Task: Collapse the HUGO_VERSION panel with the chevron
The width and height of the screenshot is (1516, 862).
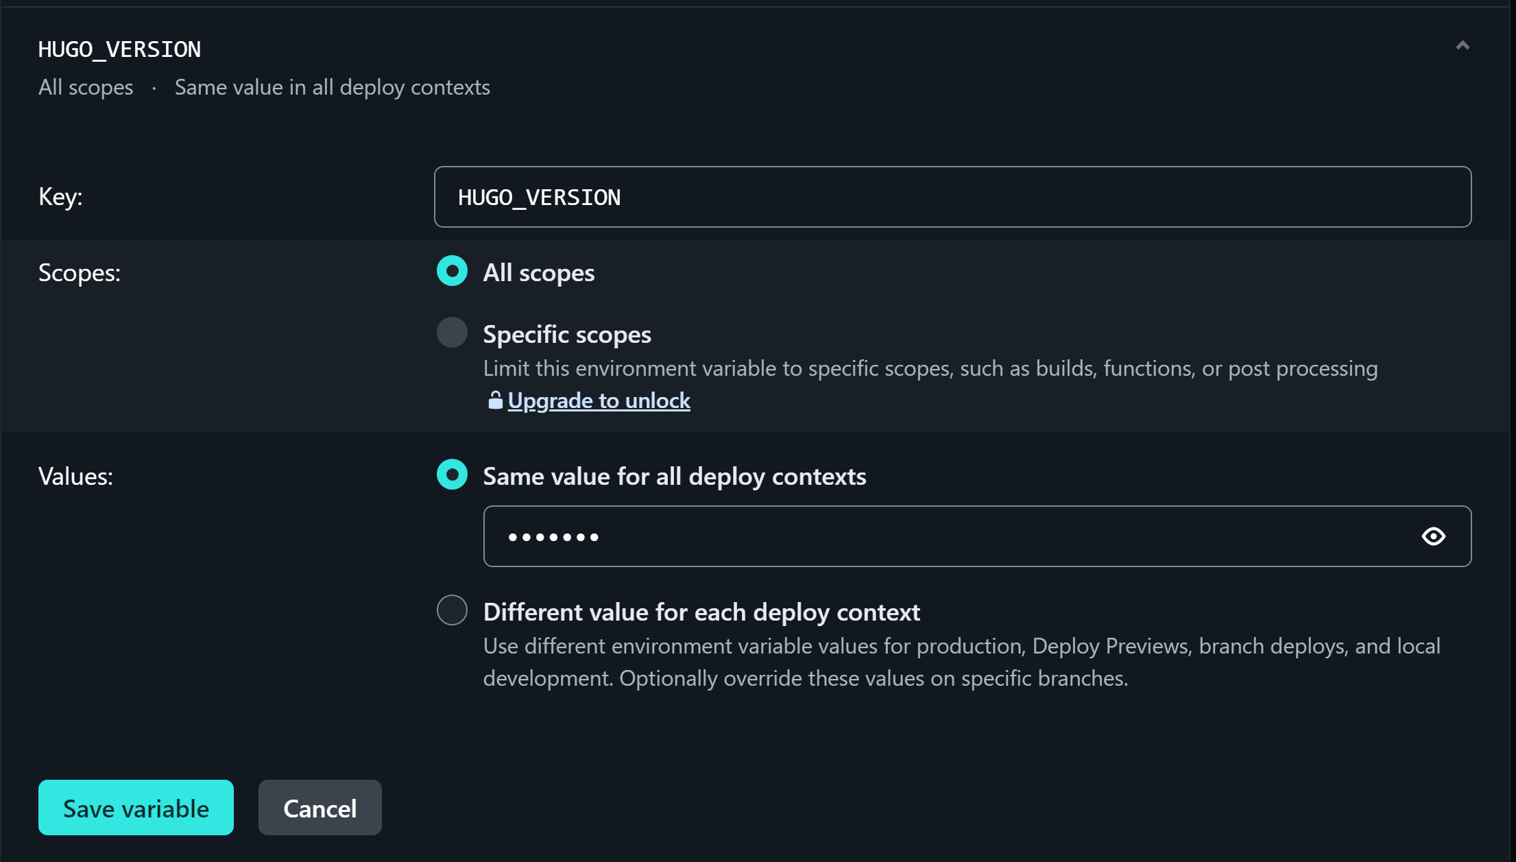Action: 1462,46
